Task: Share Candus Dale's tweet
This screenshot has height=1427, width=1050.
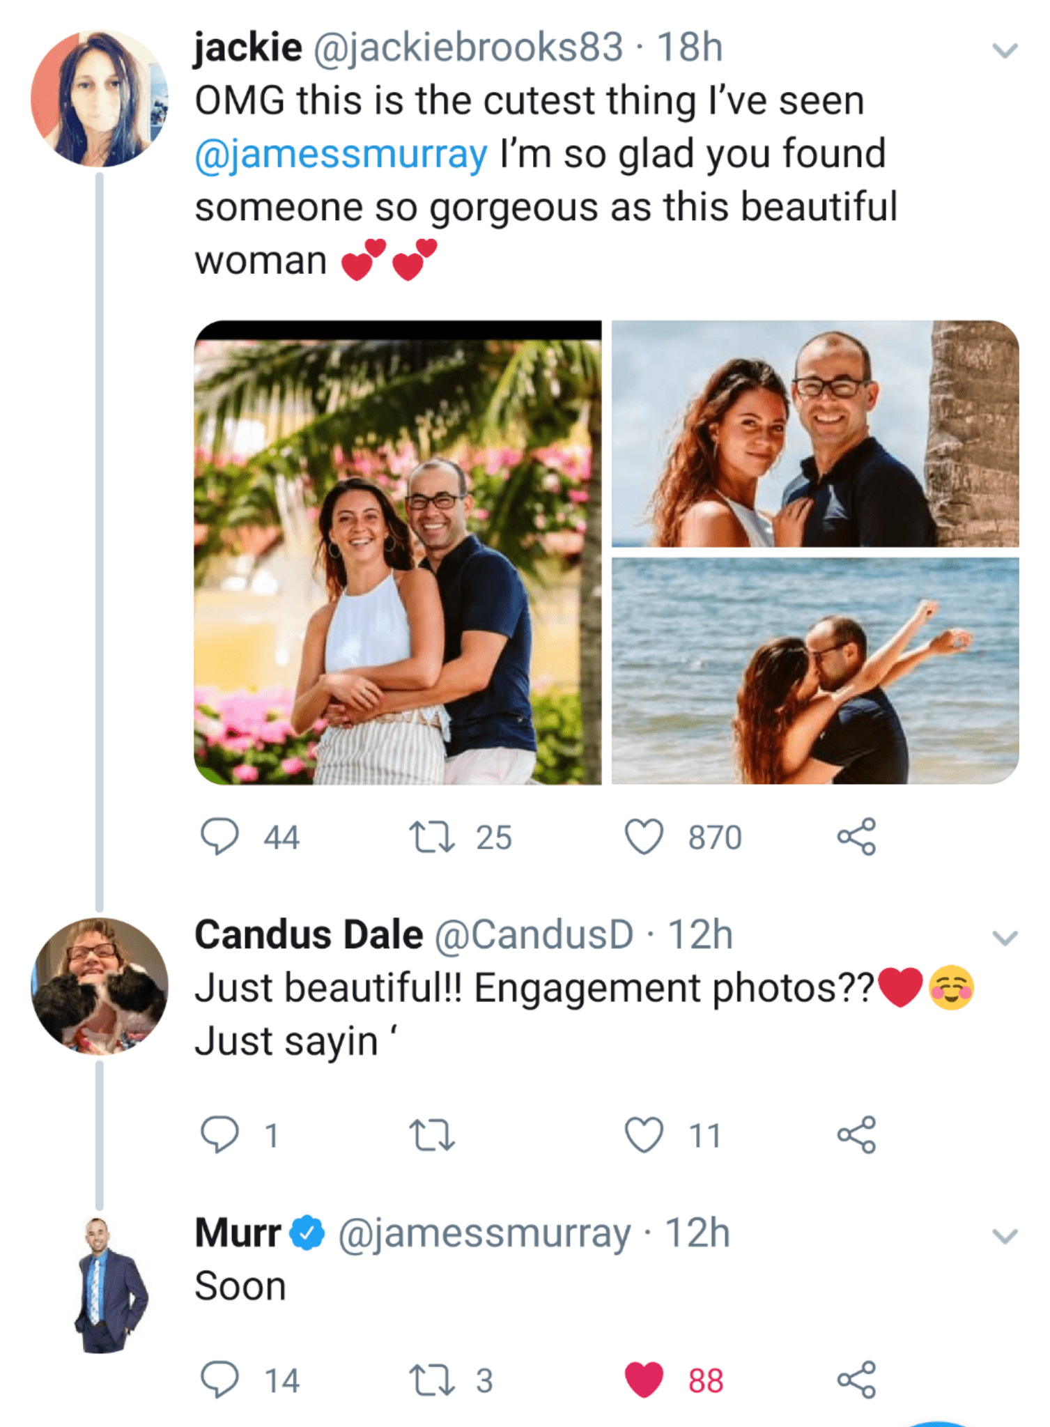Action: [856, 1135]
